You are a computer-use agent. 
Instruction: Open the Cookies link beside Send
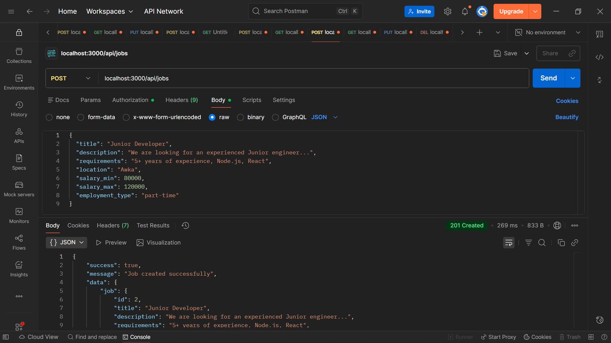(x=567, y=101)
